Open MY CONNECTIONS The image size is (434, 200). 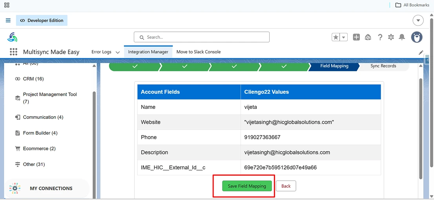pos(47,188)
